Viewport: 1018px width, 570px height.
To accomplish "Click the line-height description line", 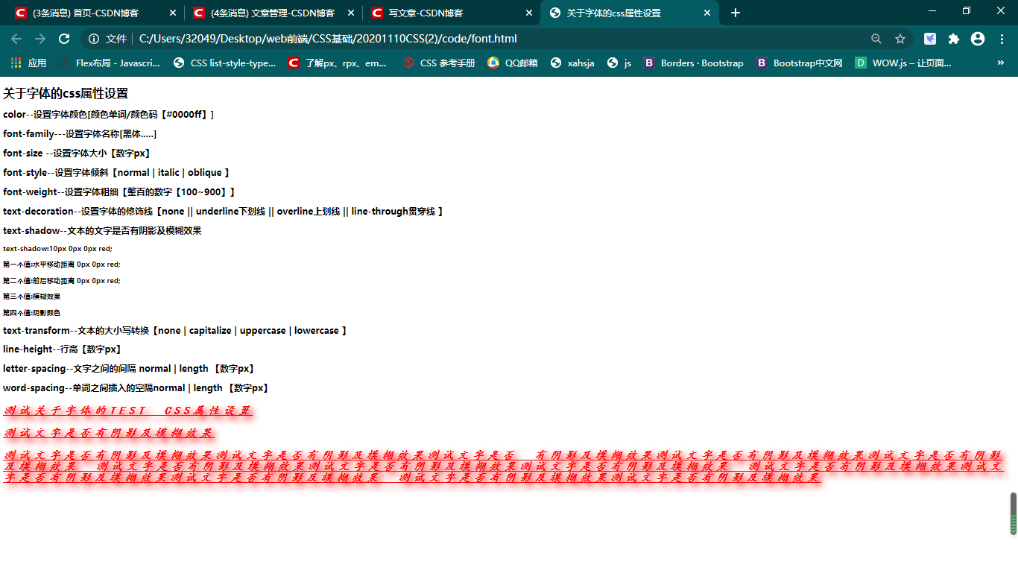I will pyautogui.click(x=62, y=349).
